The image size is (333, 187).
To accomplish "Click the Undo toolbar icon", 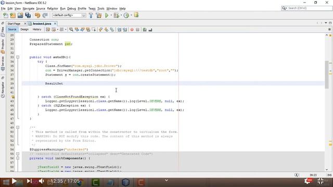I will coord(37,15).
